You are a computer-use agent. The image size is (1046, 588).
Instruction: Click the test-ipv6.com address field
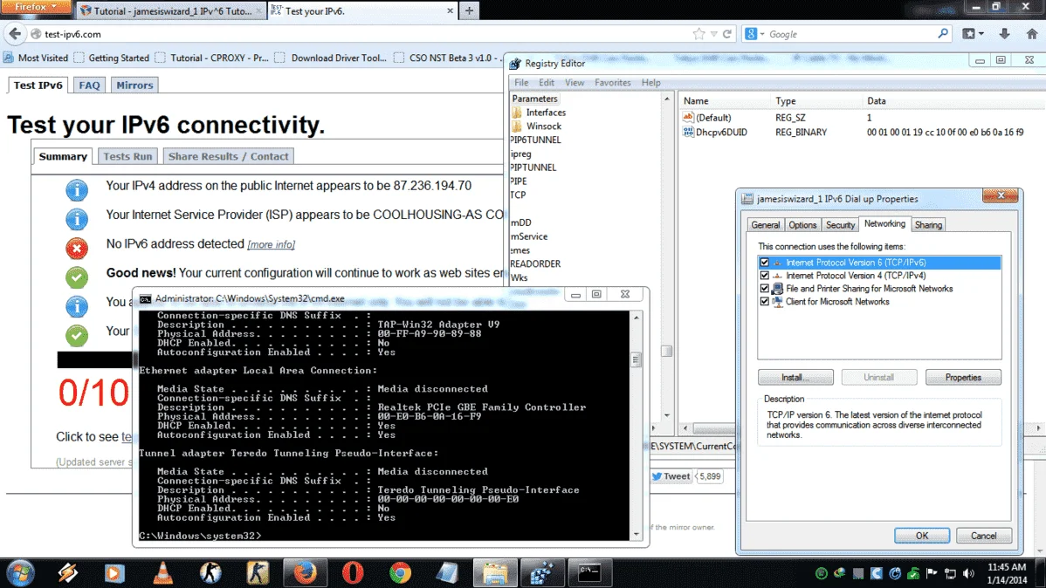coord(361,34)
